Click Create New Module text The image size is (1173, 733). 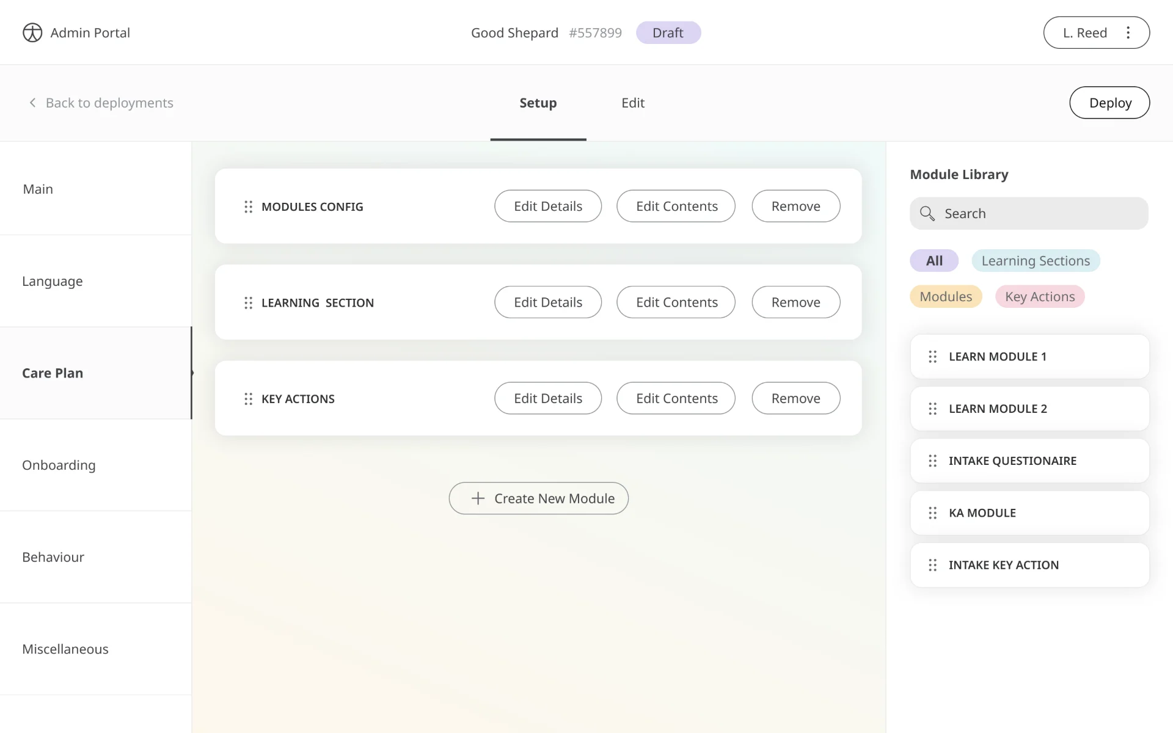point(554,498)
